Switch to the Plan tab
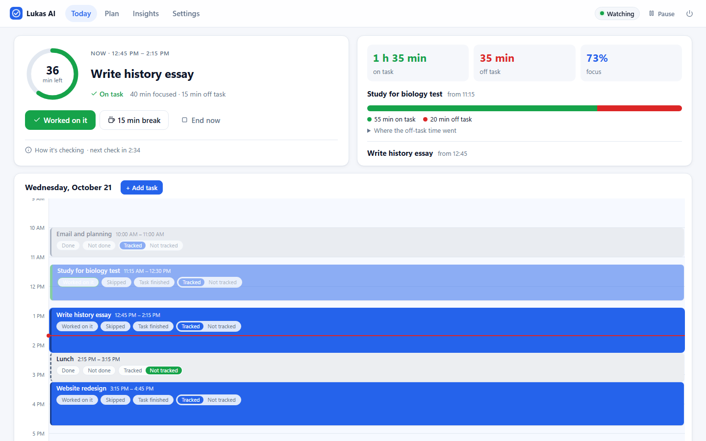Screen dimensions: 706x441 (x=112, y=14)
